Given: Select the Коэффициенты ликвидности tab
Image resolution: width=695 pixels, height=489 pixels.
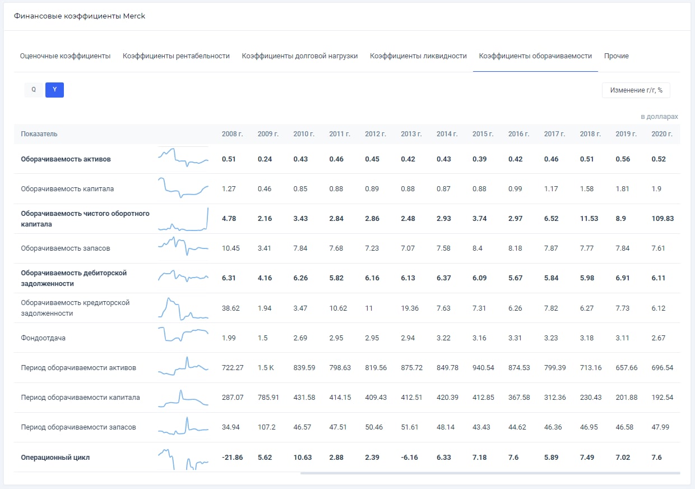Looking at the screenshot, I should (x=418, y=56).
